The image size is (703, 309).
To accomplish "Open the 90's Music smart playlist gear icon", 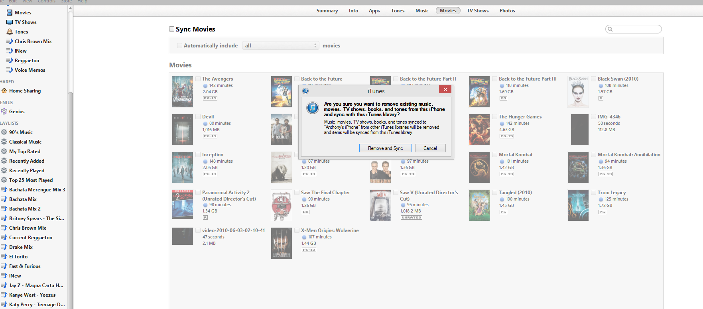I will click(4, 132).
